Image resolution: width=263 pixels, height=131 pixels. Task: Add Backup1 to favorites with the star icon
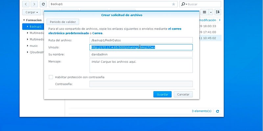click(x=174, y=4)
